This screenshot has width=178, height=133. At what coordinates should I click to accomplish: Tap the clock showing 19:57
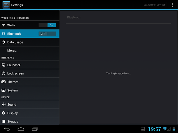(x=154, y=129)
